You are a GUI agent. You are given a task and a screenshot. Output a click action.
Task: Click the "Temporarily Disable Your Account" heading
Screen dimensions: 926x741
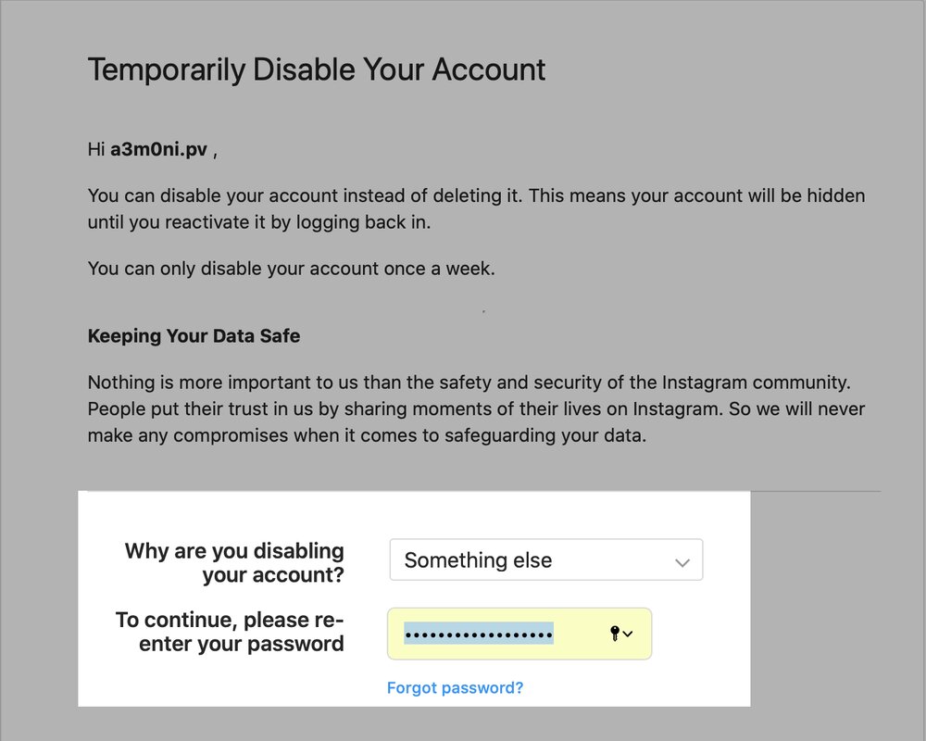click(316, 69)
